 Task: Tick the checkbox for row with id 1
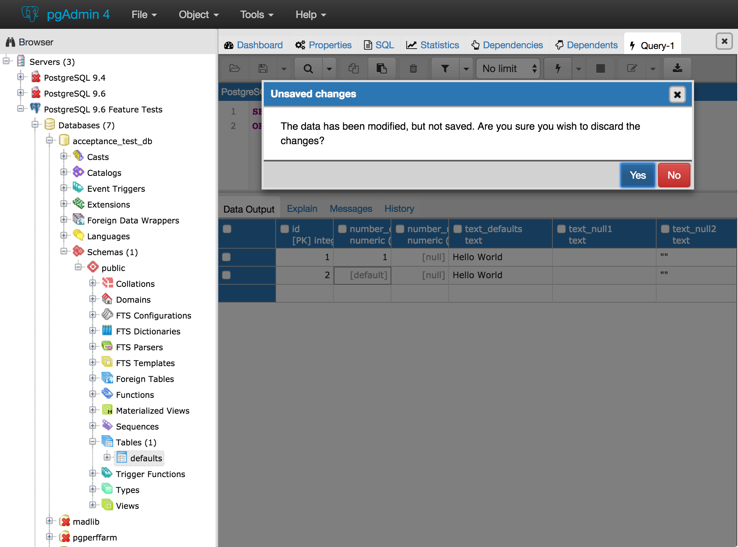[x=226, y=257]
